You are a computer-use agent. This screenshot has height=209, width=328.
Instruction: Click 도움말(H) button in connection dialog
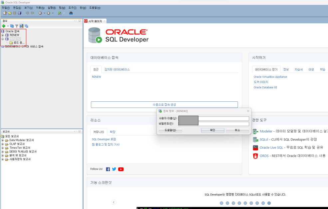click(170, 130)
